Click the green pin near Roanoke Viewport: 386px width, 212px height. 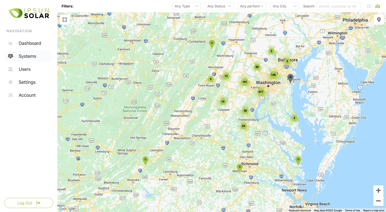pyautogui.click(x=145, y=161)
